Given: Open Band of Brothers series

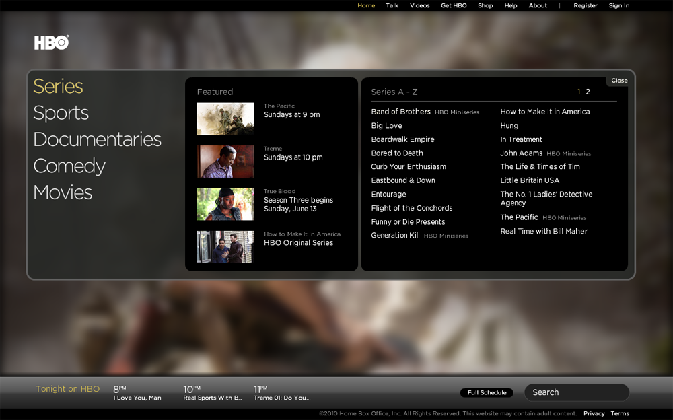Looking at the screenshot, I should 400,112.
